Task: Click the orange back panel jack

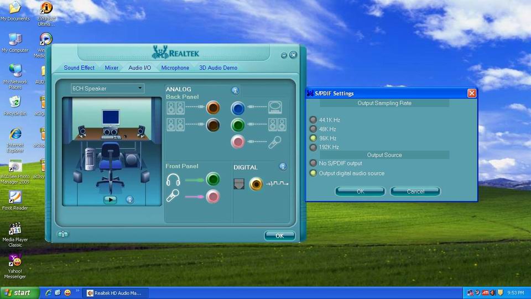Action: point(213,108)
